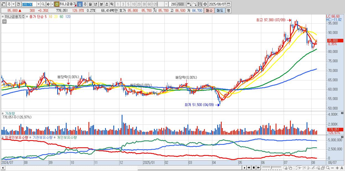Click the speaker sound icon
345x171 pixels.
(x=48, y=4)
